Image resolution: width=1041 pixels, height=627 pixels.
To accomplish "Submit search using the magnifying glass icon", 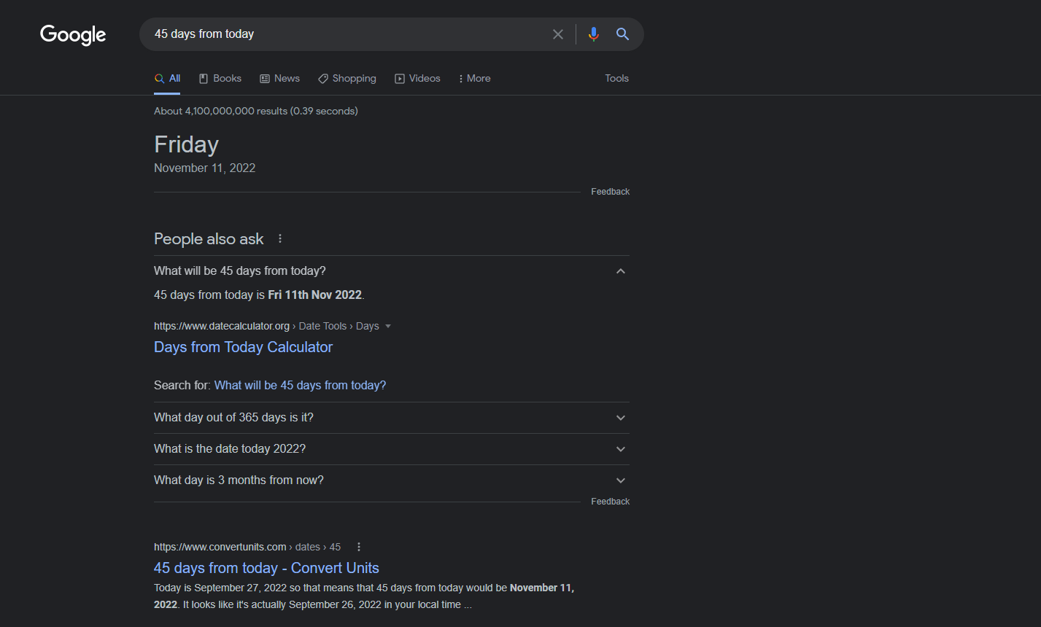I will (622, 34).
